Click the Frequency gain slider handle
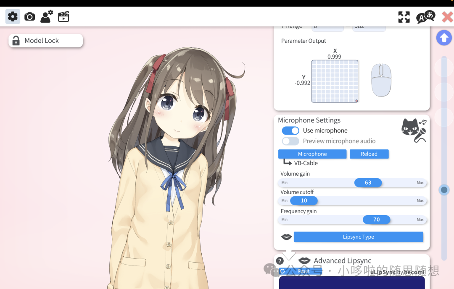The width and height of the screenshot is (454, 289). (376, 220)
